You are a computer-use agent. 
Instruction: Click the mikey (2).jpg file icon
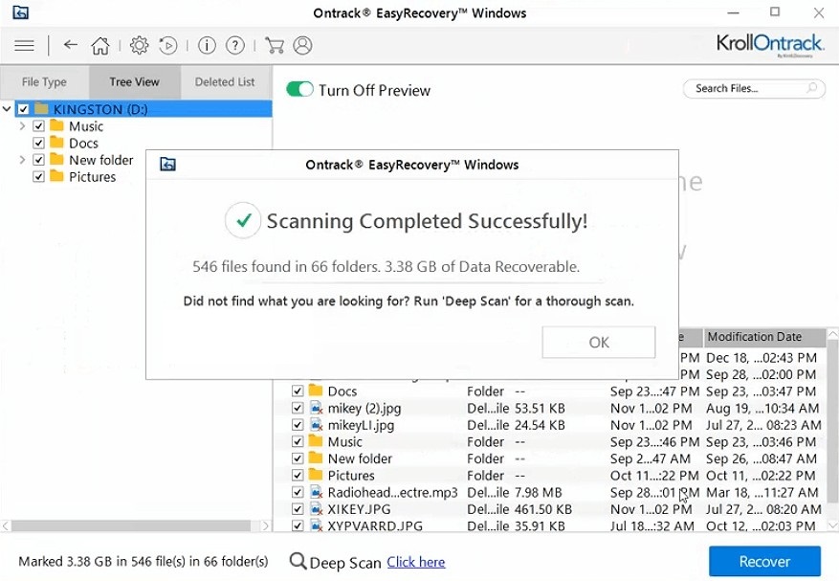pyautogui.click(x=317, y=409)
